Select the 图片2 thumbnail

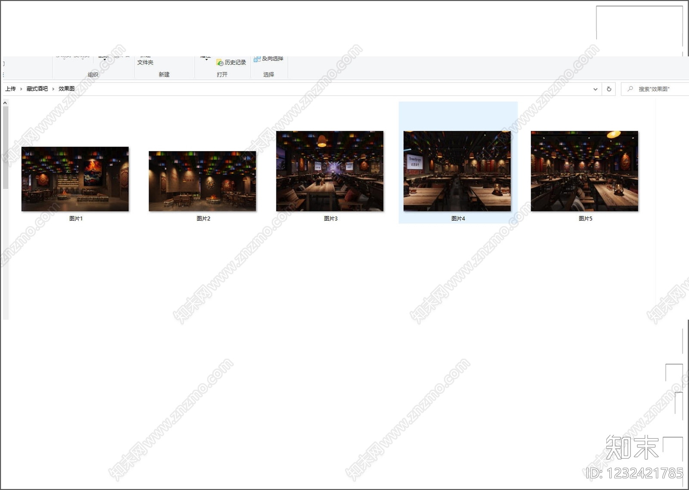(202, 181)
